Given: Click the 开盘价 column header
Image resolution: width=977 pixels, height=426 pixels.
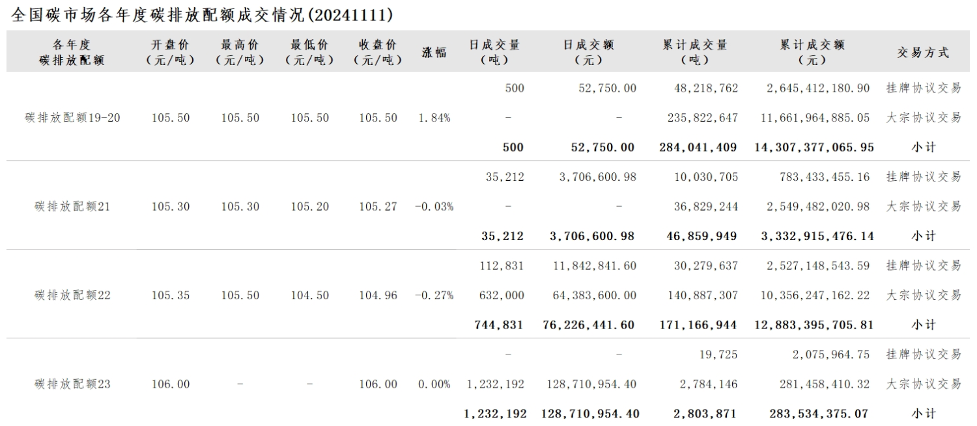Looking at the screenshot, I should click(x=171, y=52).
